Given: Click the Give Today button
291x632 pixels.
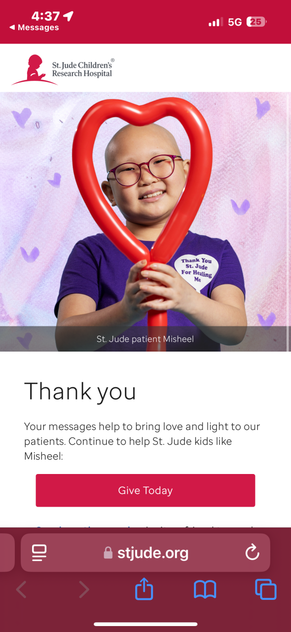Looking at the screenshot, I should pos(145,490).
